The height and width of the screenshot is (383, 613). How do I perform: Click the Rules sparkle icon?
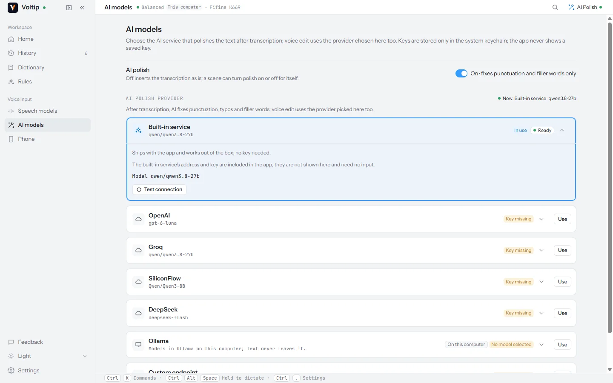pos(11,82)
